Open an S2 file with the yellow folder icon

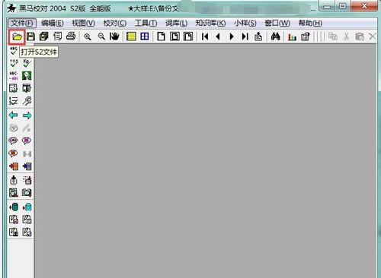17,37
